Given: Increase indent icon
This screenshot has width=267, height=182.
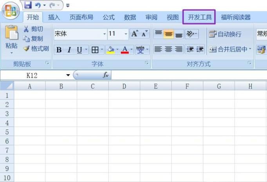Looking at the screenshot, I should point(200,49).
